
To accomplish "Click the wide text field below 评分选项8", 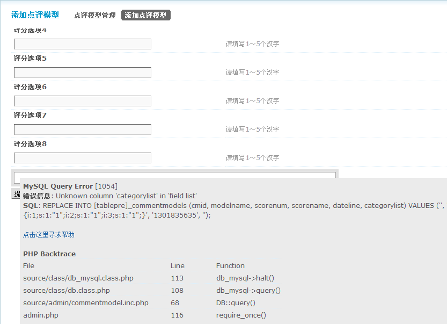I will point(175,175).
